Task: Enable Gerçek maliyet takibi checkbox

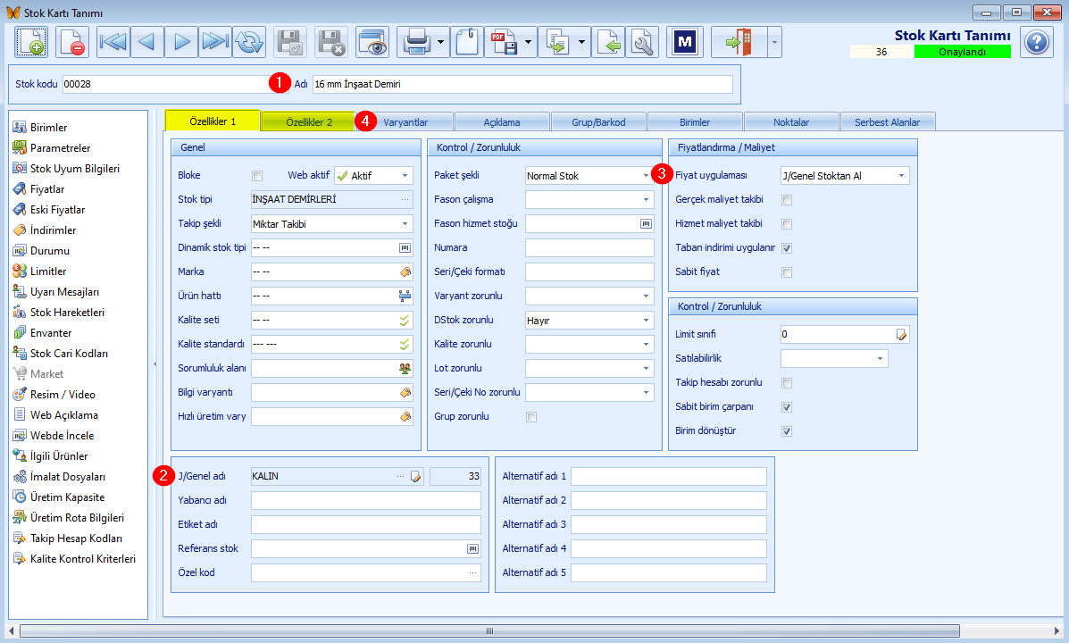Action: [787, 200]
